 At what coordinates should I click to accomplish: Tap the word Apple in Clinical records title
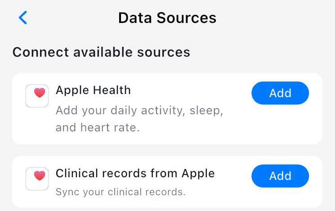[198, 173]
